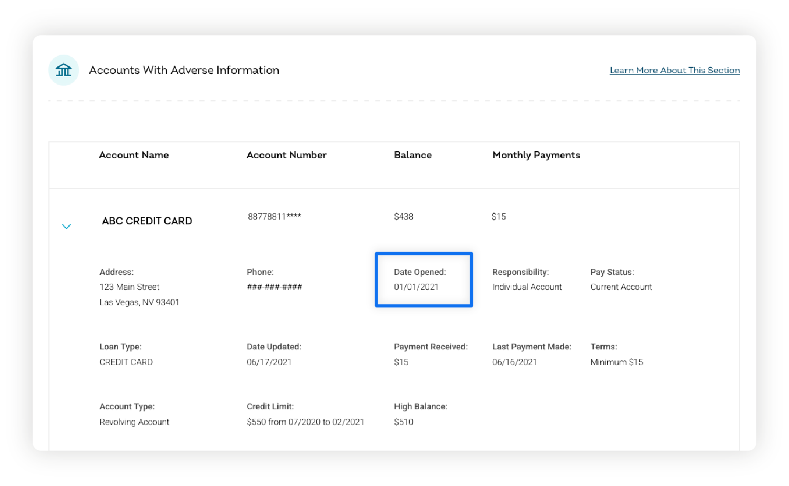Viewport: 789px width, 486px height.
Task: Click the bank building icon
Action: click(64, 70)
